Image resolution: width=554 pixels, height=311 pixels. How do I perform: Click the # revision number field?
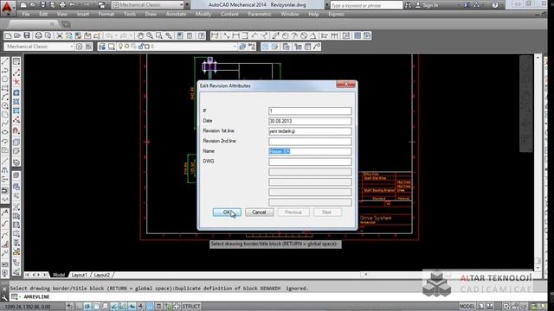click(310, 111)
